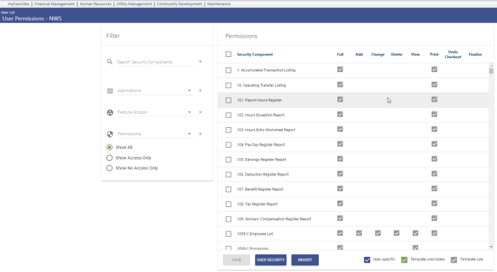Viewport: 497px width, 272px height.
Task: Click the search magnifier icon in Filter
Action: point(110,62)
